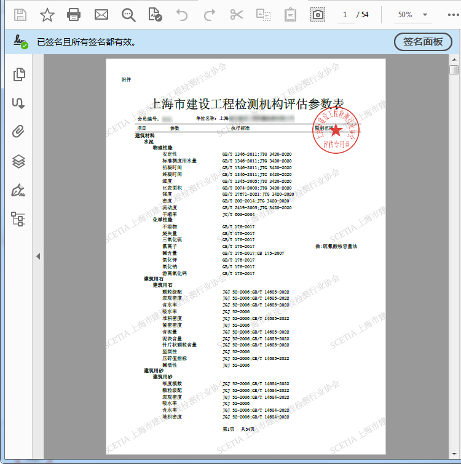Open the signatures pen panel
The image size is (461, 464).
19,190
